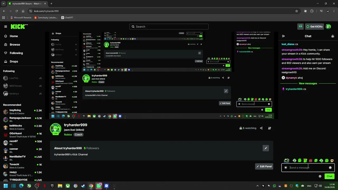Open Roblox from taskbar
The width and height of the screenshot is (338, 190).
tap(106, 186)
